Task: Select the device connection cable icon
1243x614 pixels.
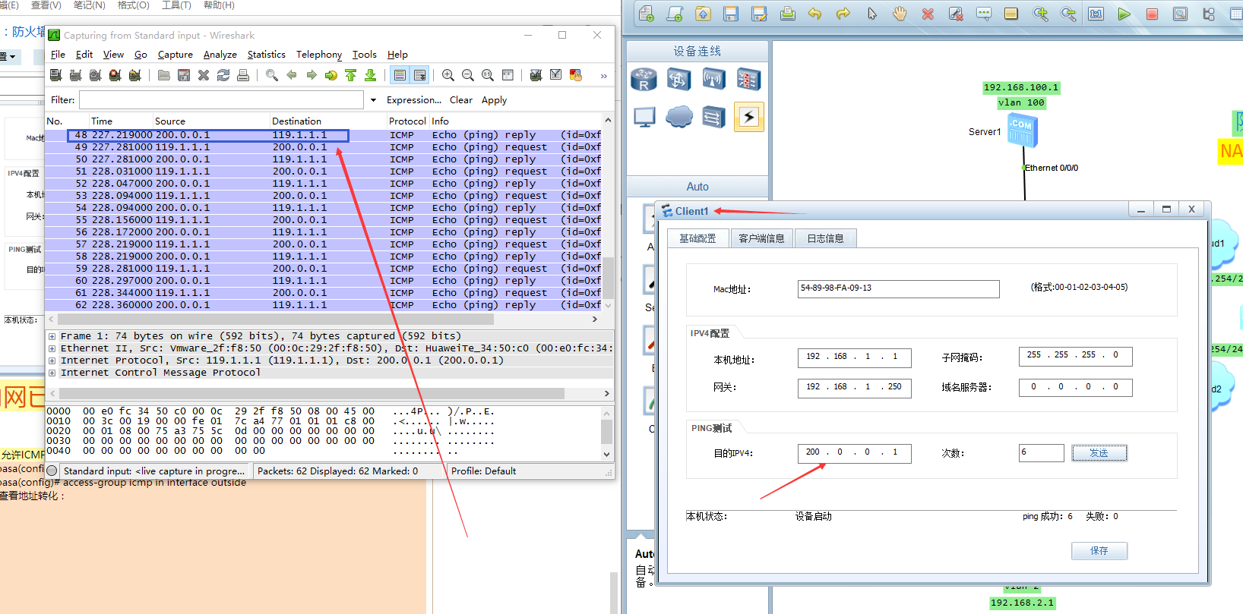Action: tap(748, 117)
